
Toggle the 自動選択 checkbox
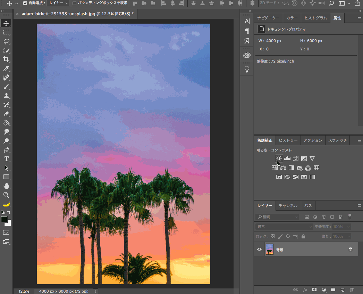pyautogui.click(x=25, y=3)
